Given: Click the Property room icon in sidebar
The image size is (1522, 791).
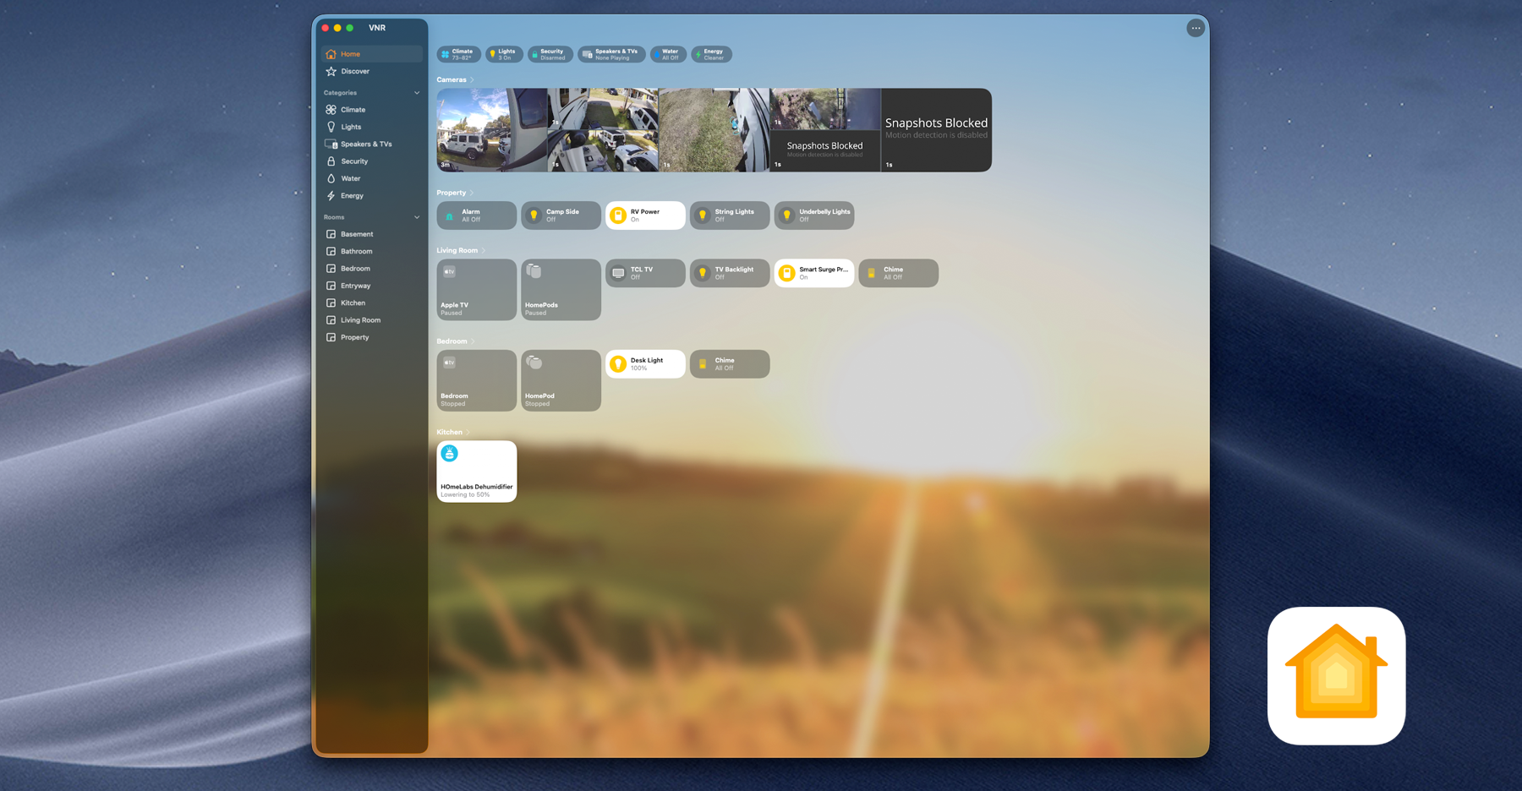Looking at the screenshot, I should [331, 337].
